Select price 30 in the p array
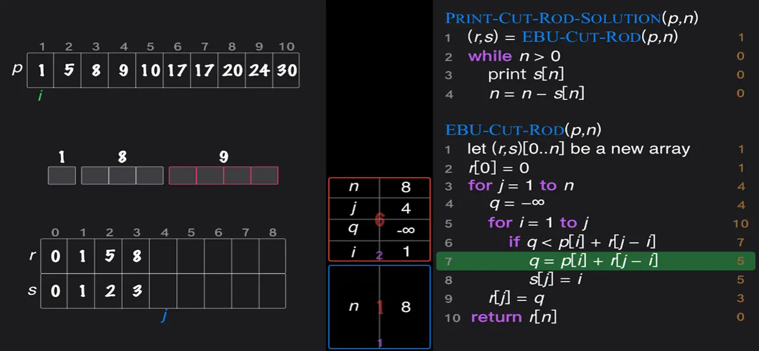Image resolution: width=759 pixels, height=351 pixels. tap(286, 70)
